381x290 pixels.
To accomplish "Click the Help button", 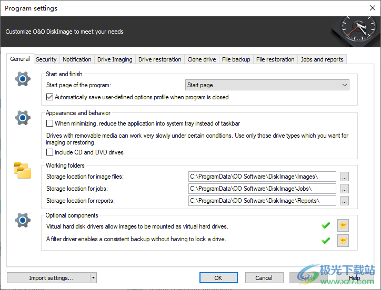I will pos(355,277).
